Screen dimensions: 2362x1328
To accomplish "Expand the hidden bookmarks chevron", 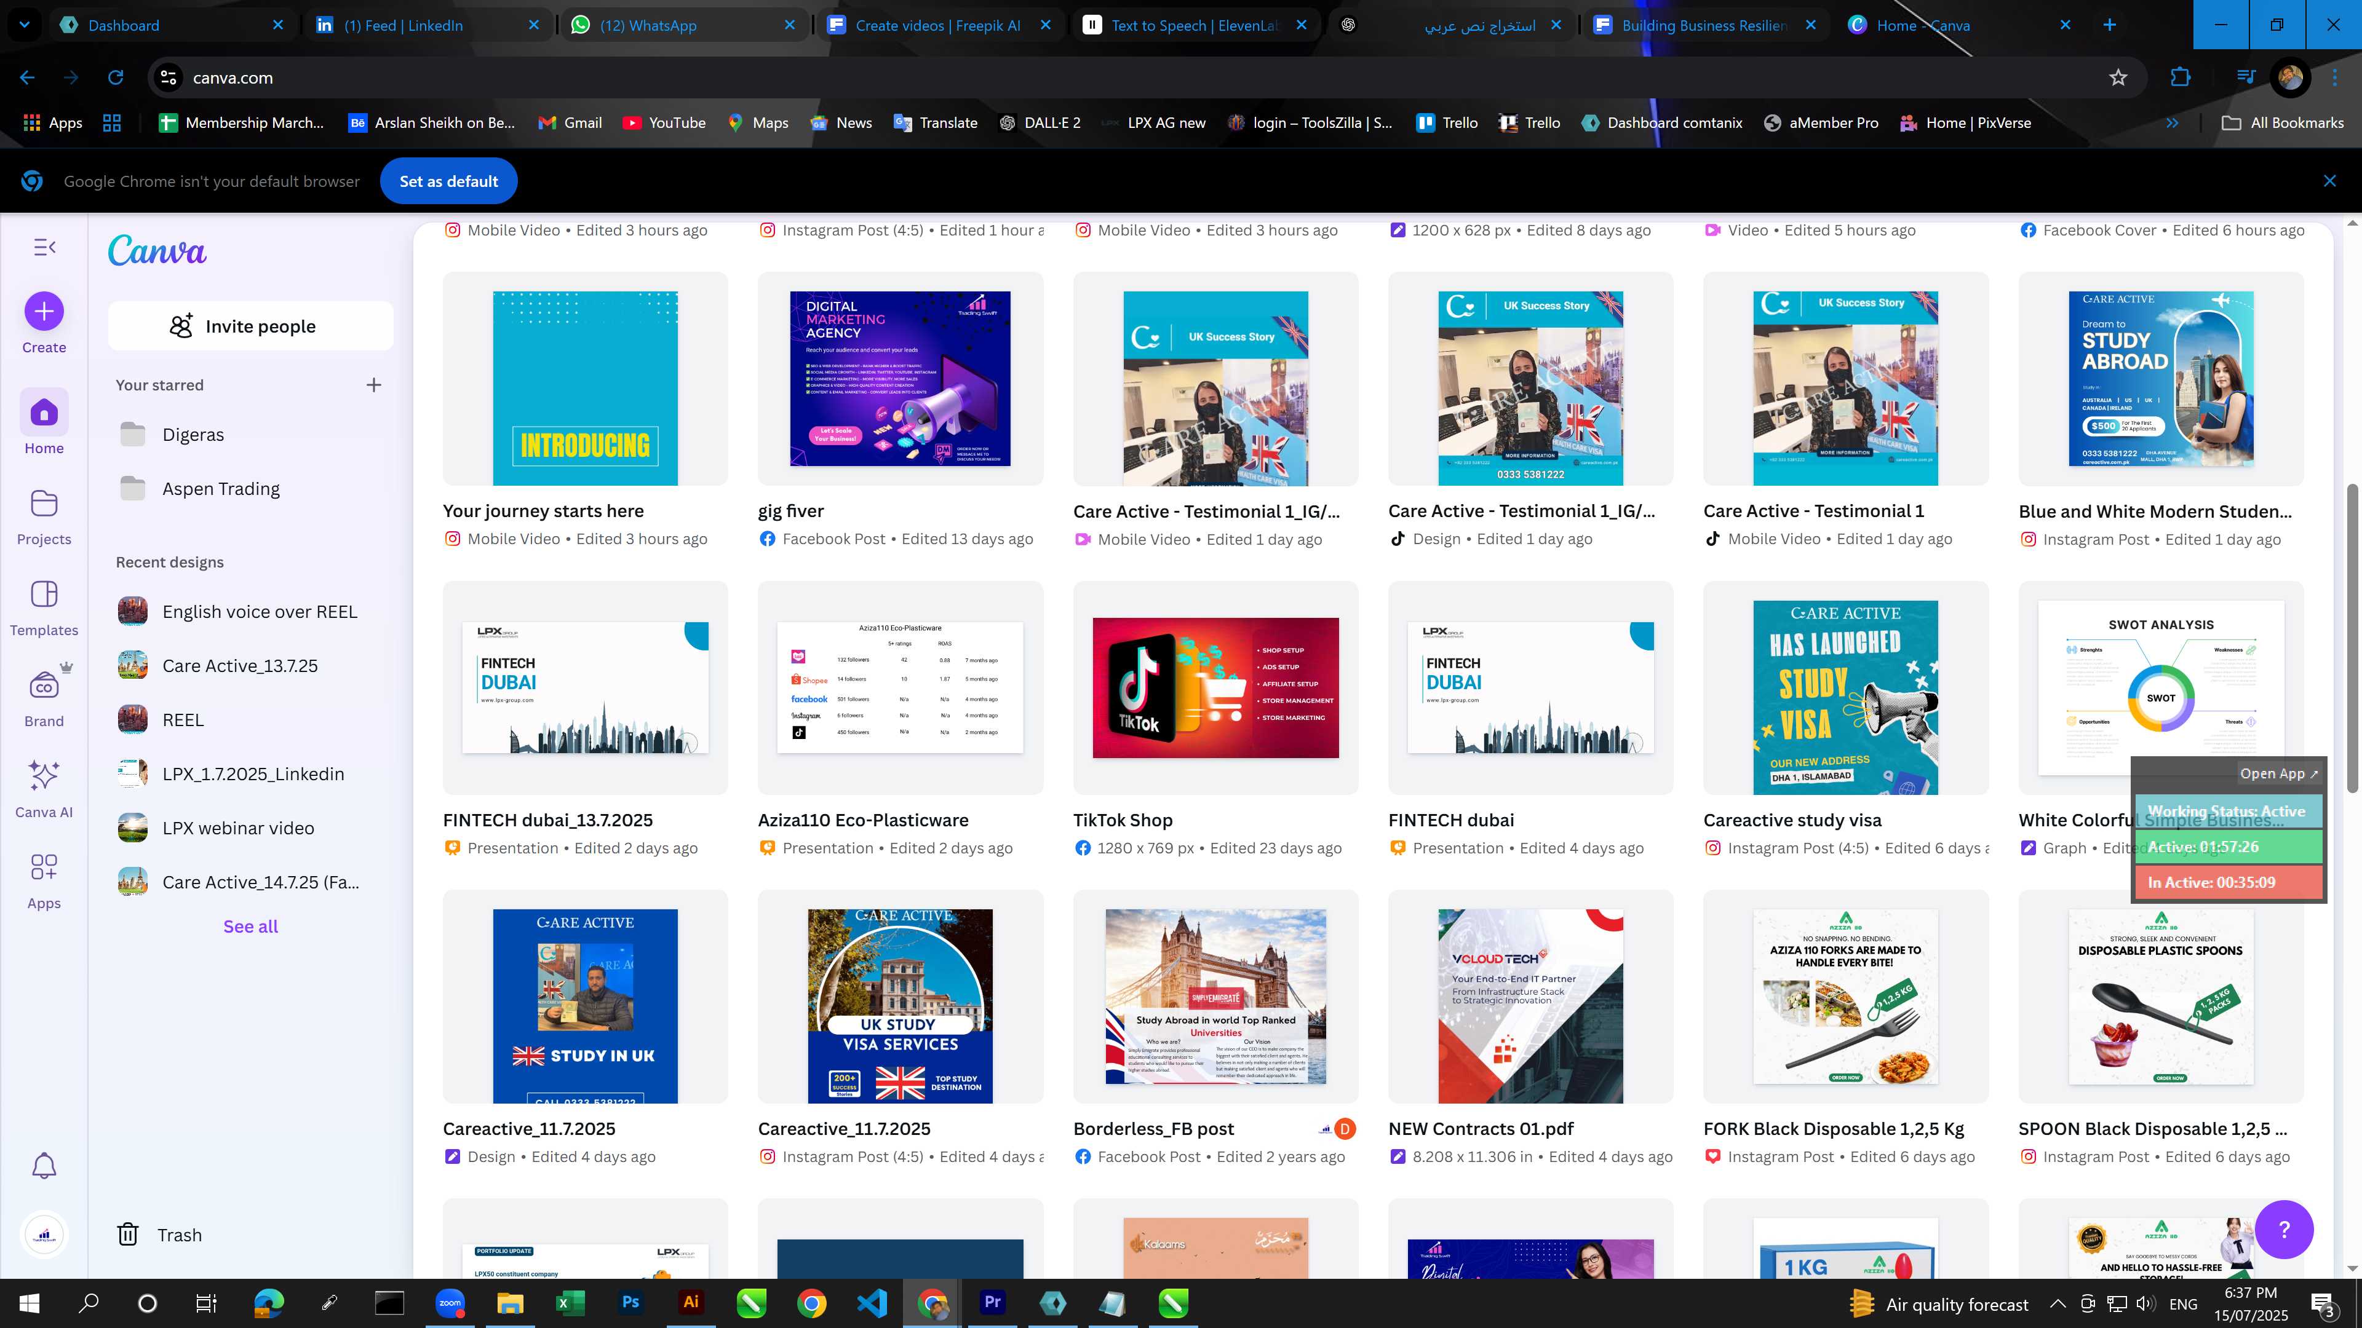I will coord(2172,123).
